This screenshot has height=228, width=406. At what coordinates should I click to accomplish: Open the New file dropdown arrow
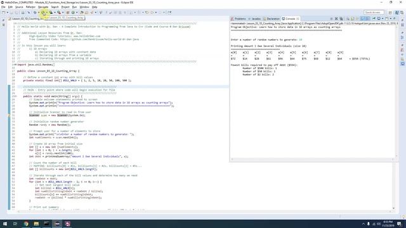(x=8, y=13)
